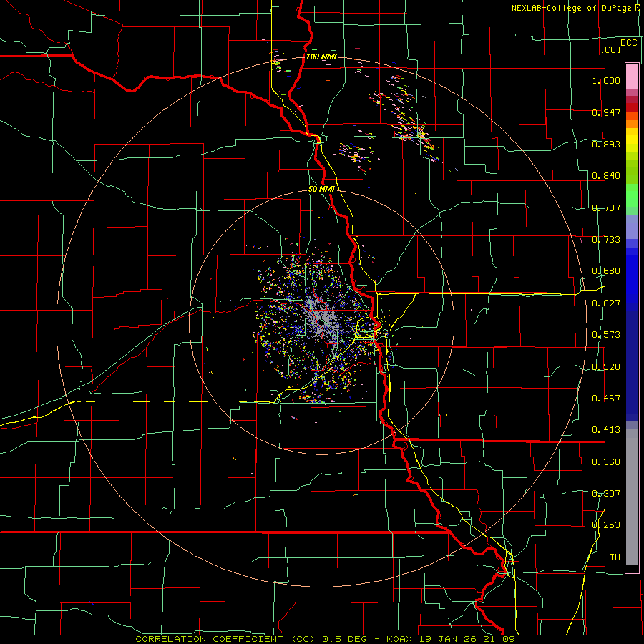The height and width of the screenshot is (644, 644).
Task: Select the 0.467 legend value
Action: 606,399
